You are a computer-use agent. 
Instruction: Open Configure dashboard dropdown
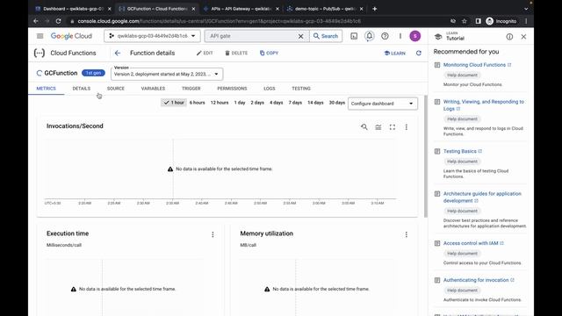[x=383, y=104]
